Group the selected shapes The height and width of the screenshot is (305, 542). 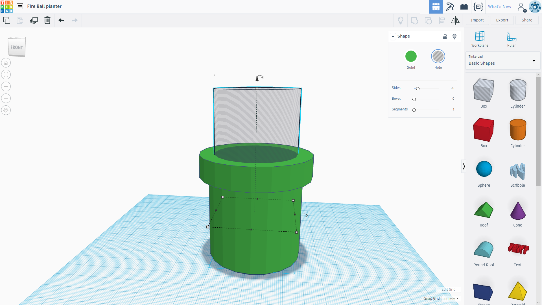tap(414, 20)
